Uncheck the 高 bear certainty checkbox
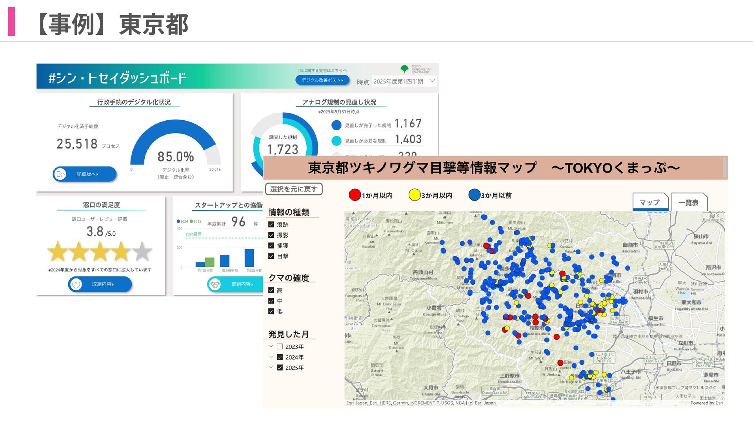Viewport: 753px width, 423px height. pyautogui.click(x=271, y=290)
